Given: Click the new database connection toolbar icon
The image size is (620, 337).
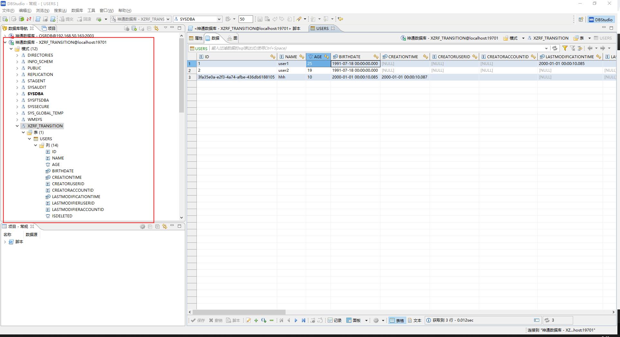Looking at the screenshot, I should click(5, 19).
